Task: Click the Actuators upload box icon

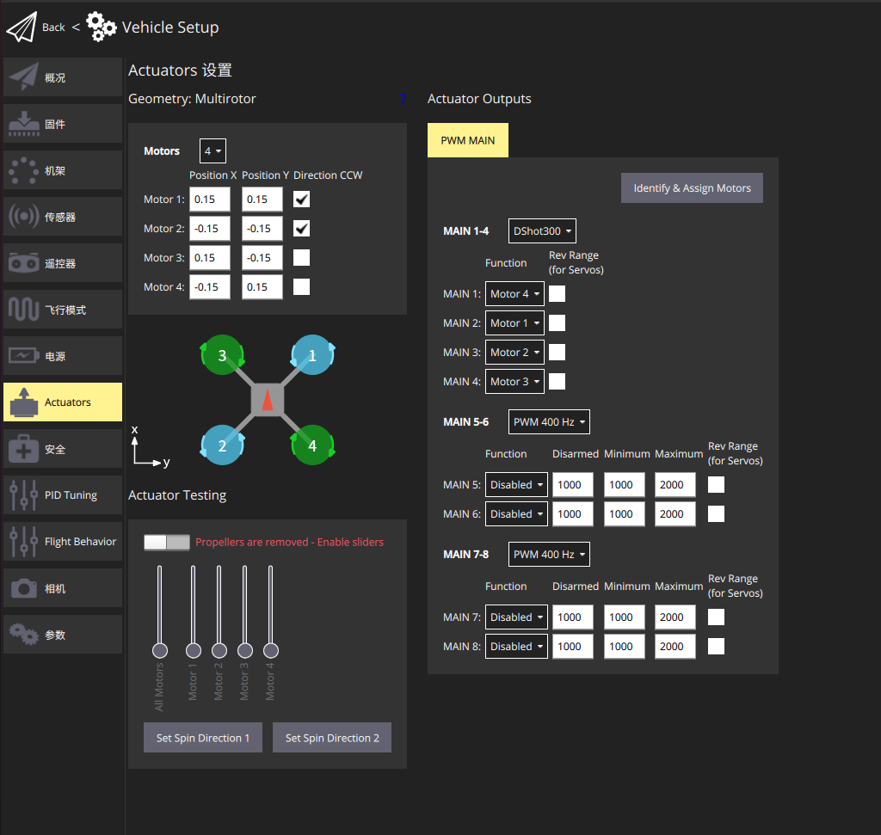Action: [x=24, y=402]
